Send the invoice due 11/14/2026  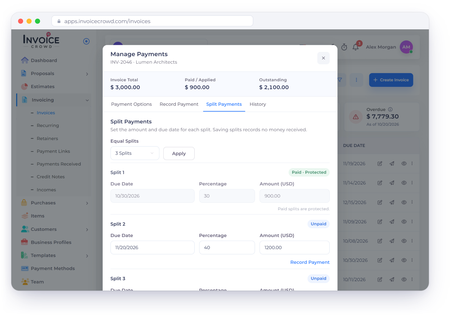pos(392,183)
